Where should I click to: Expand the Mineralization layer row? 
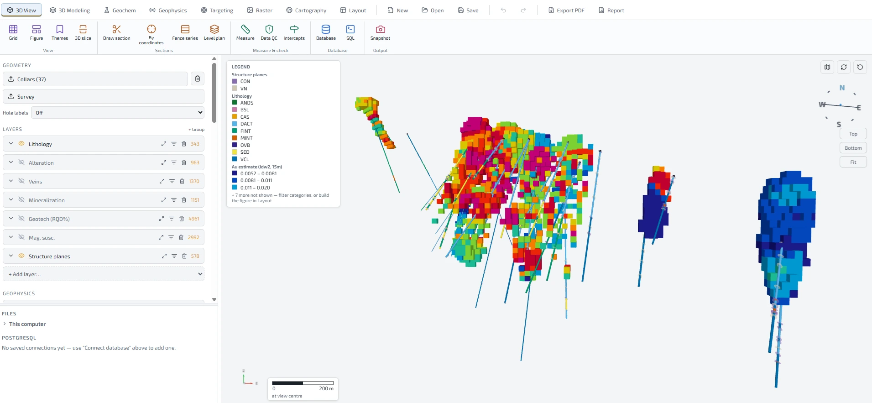(x=11, y=199)
